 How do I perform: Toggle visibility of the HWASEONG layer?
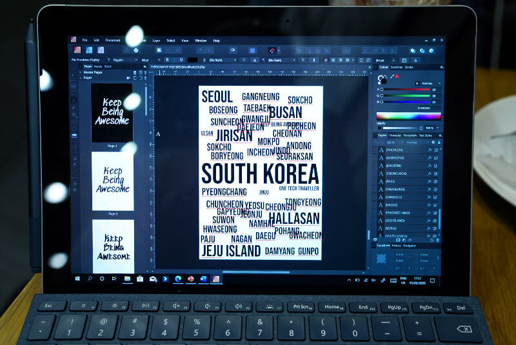436,190
